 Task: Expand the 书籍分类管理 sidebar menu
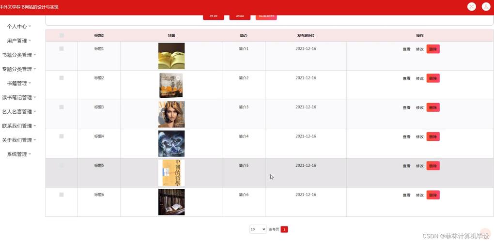[19, 55]
